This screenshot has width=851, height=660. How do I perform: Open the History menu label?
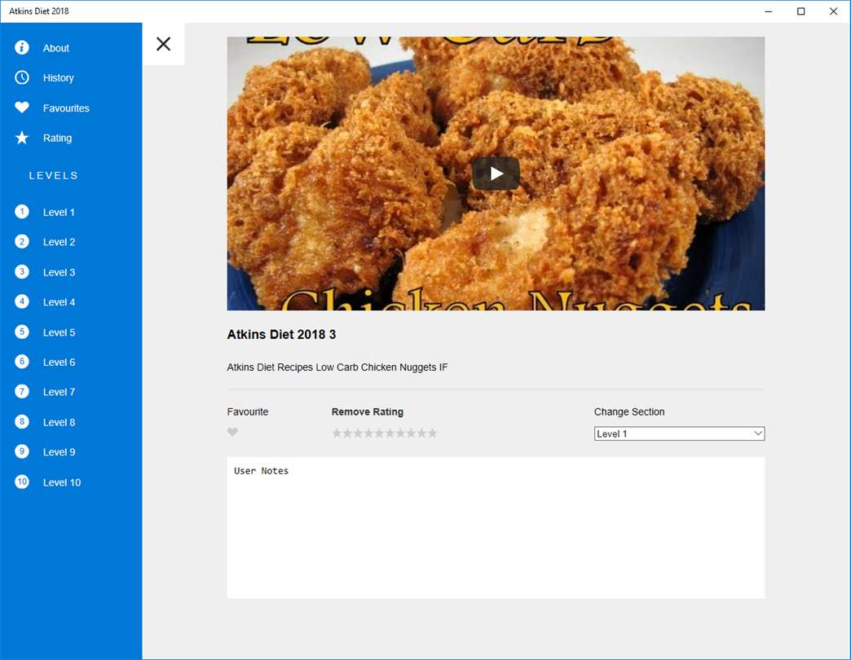tap(59, 78)
